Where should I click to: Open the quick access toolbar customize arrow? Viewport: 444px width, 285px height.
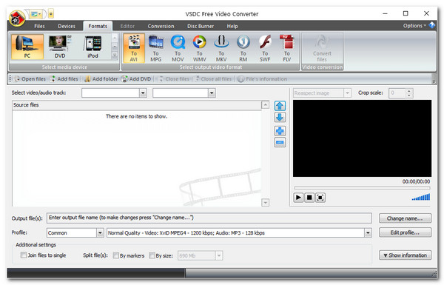[51, 13]
